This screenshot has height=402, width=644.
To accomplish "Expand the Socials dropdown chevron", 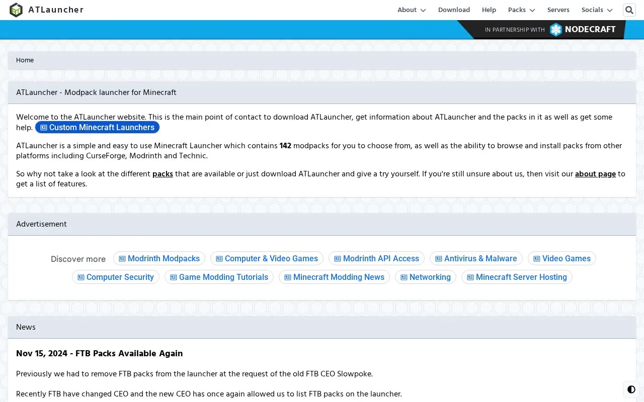I will (610, 11).
